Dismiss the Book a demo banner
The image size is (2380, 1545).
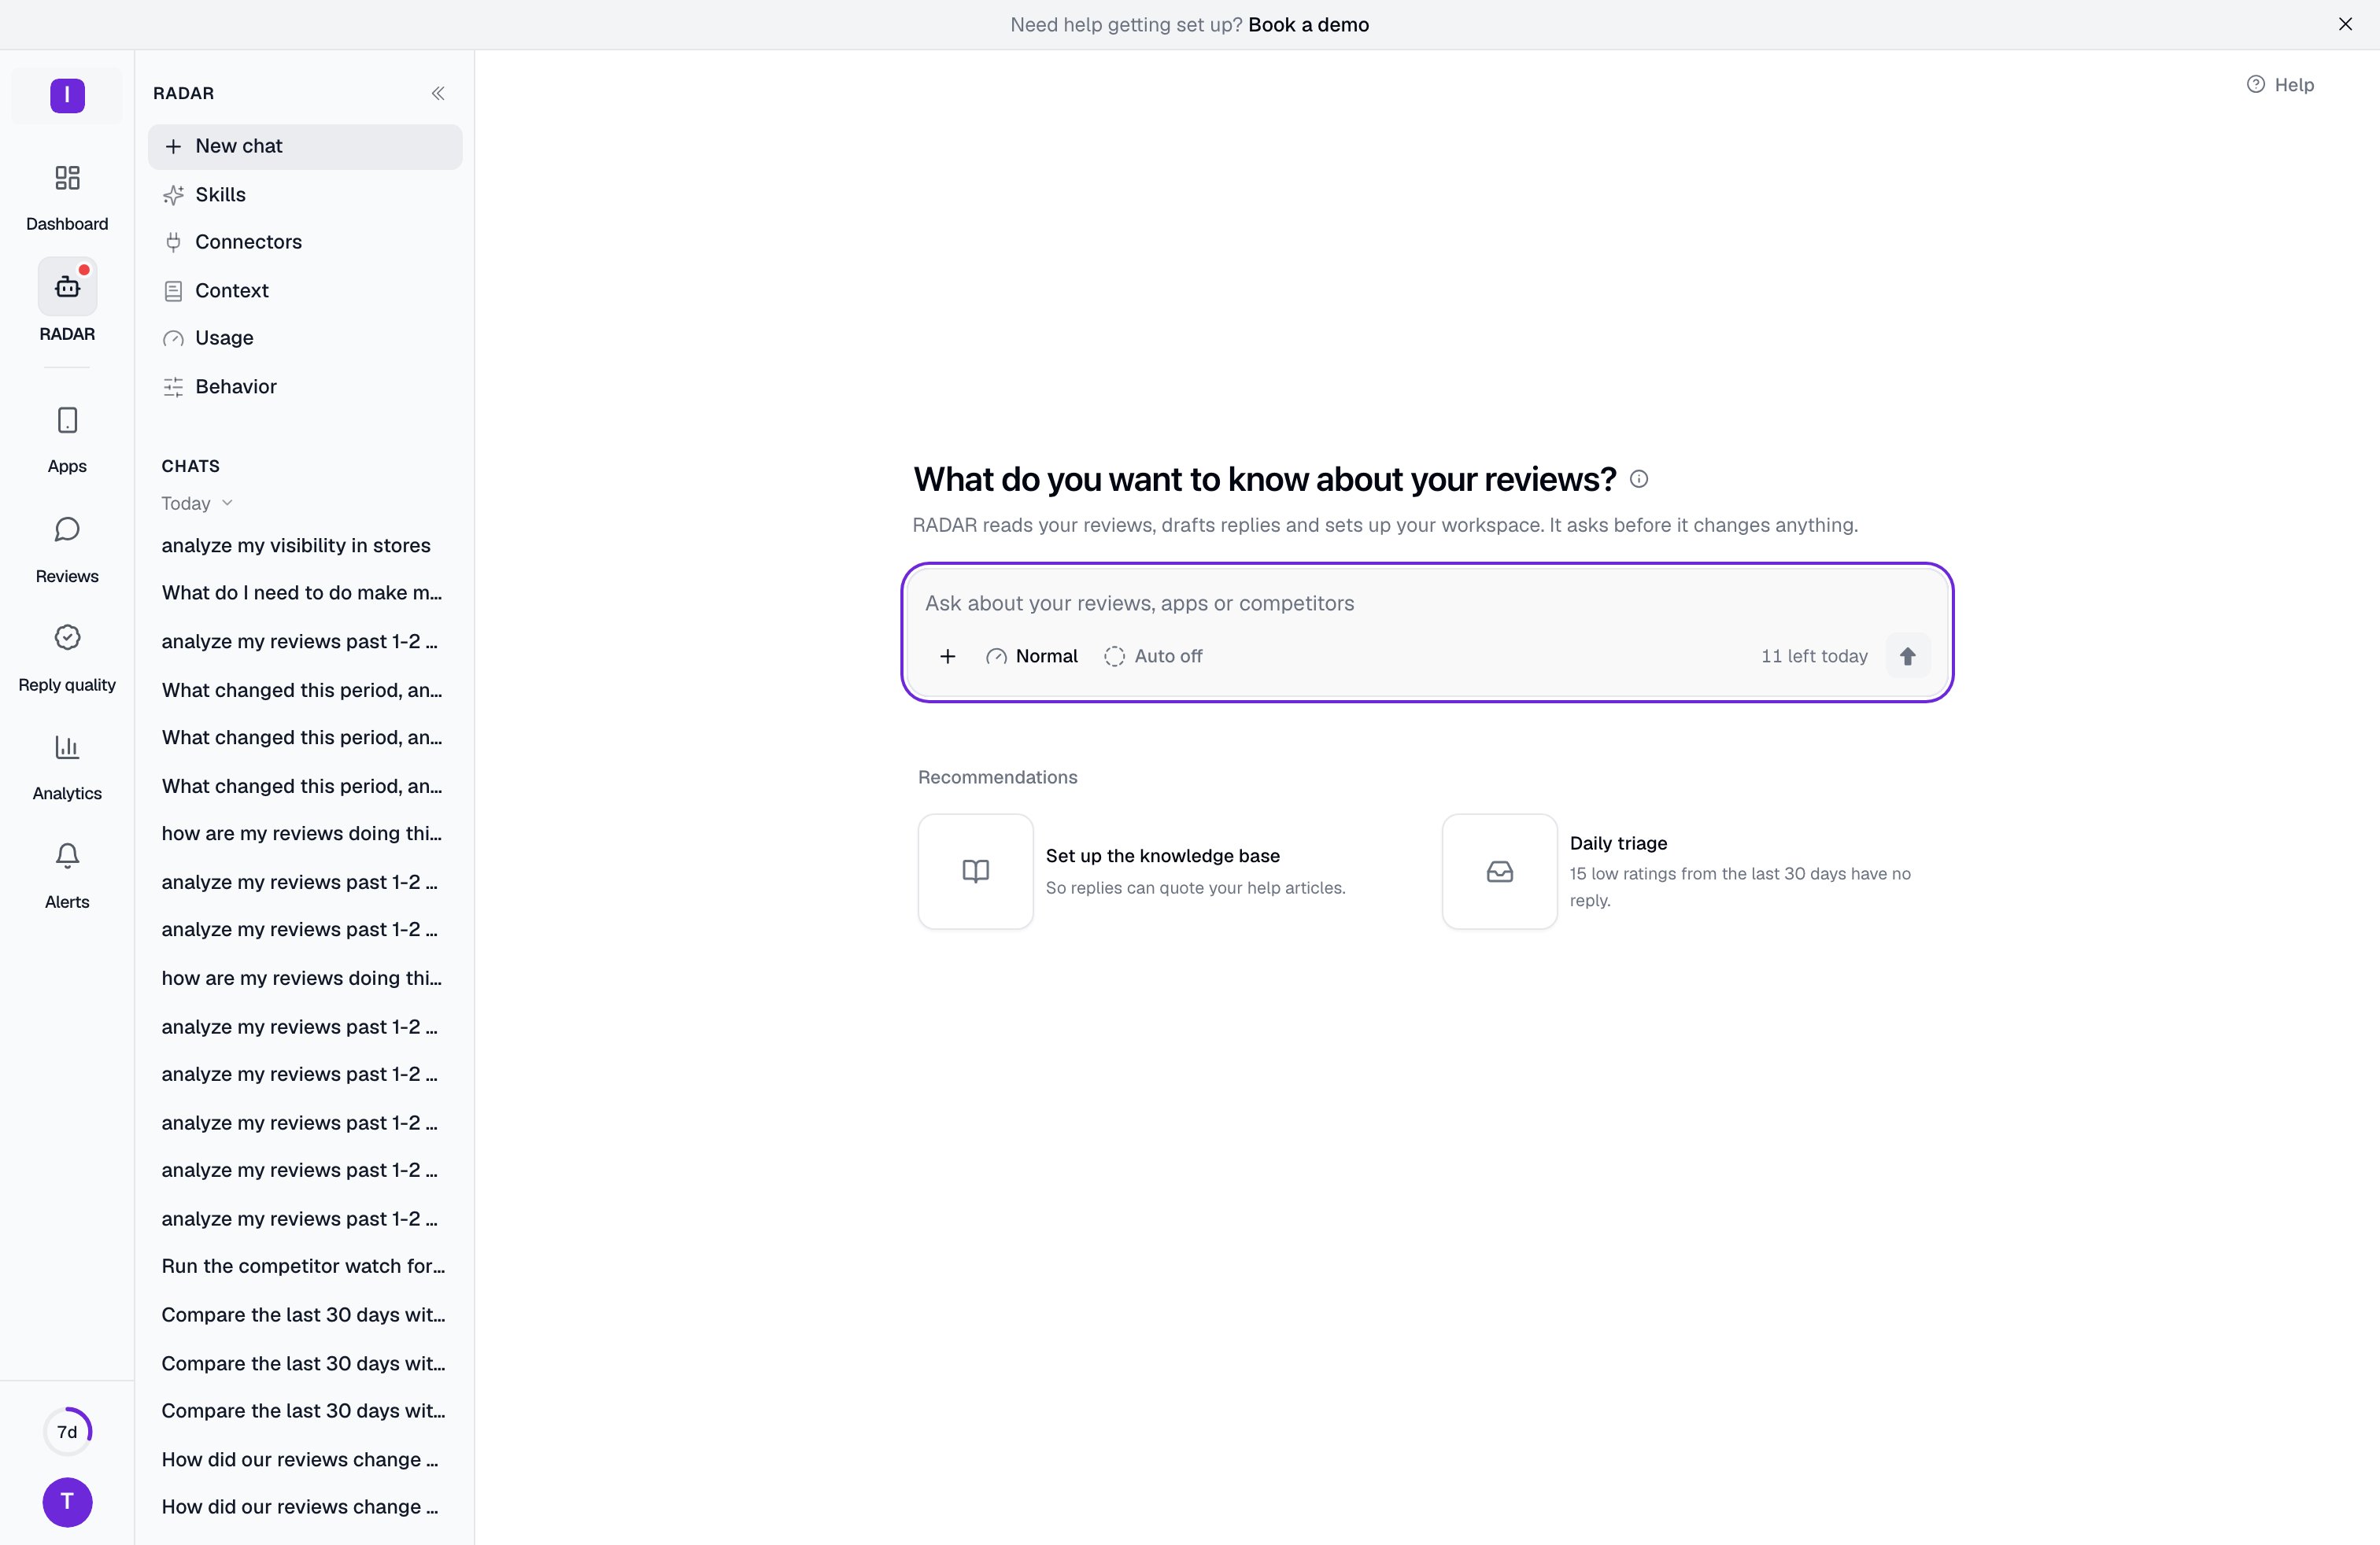pos(2345,24)
